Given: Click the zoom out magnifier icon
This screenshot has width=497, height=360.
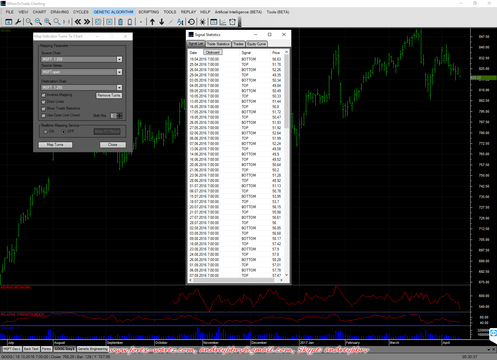Looking at the screenshot, I should coord(38,22).
